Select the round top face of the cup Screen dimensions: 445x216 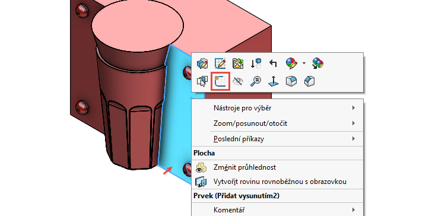(138, 26)
